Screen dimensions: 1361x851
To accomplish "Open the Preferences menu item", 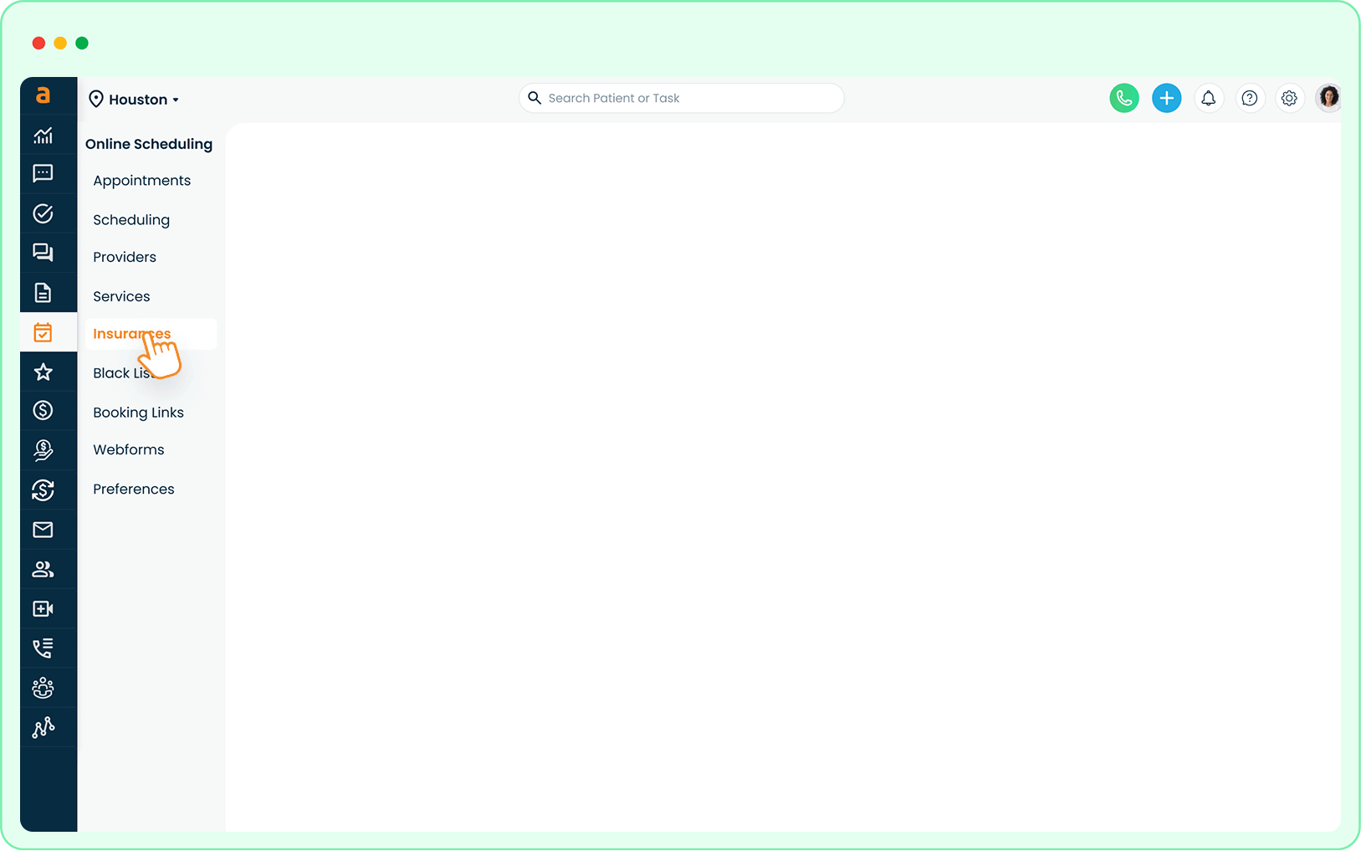I will 134,490.
